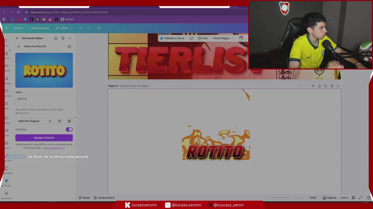373x209 pixels.
Task: Redo the last action
Action: pyautogui.click(x=89, y=28)
